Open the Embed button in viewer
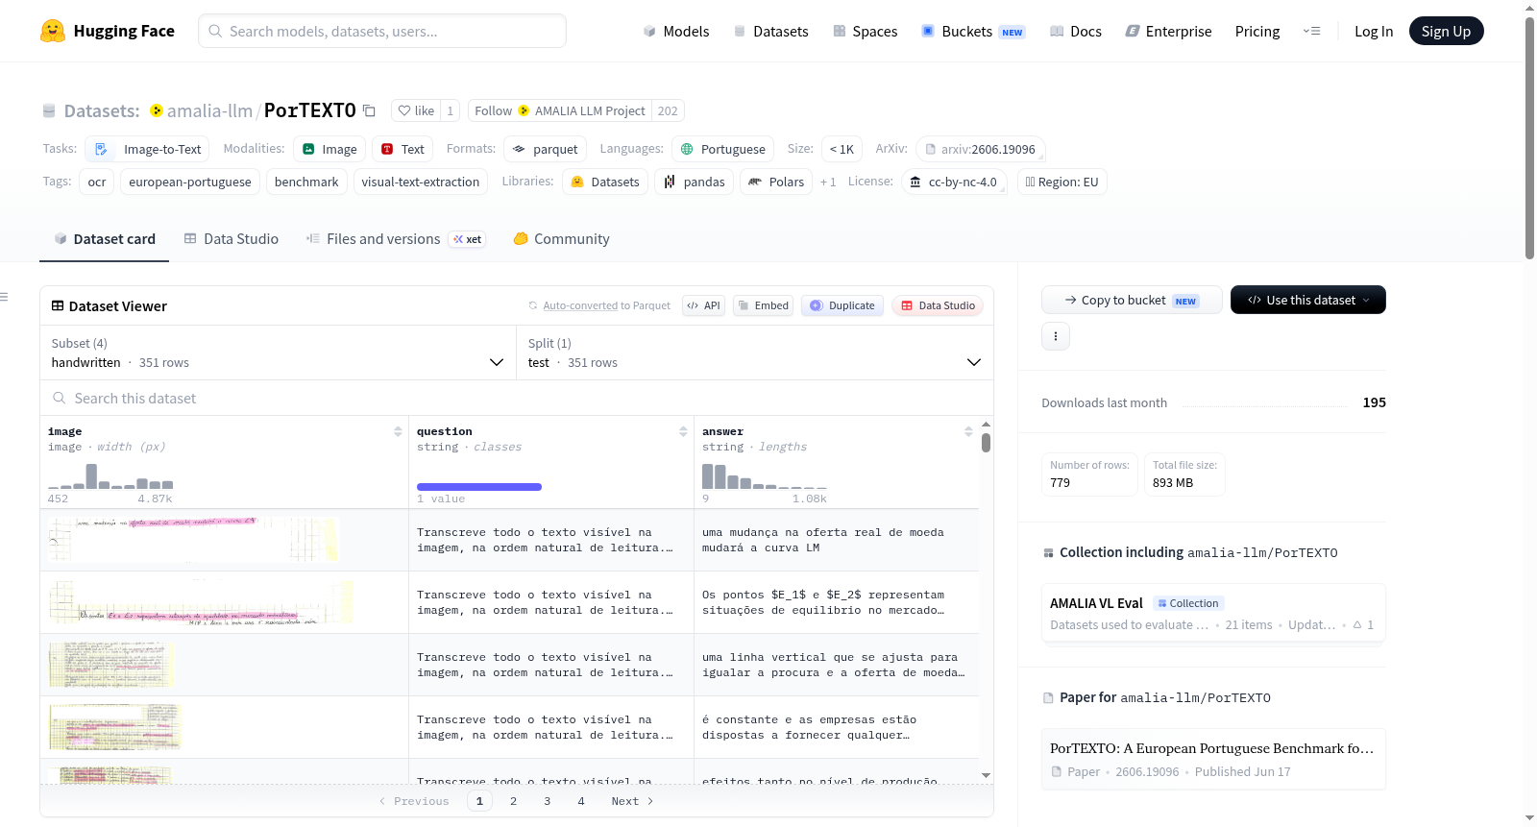Image resolution: width=1537 pixels, height=827 pixels. (x=763, y=305)
